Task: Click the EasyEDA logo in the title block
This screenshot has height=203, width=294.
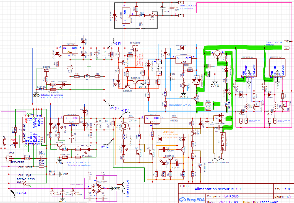Action: (192, 200)
